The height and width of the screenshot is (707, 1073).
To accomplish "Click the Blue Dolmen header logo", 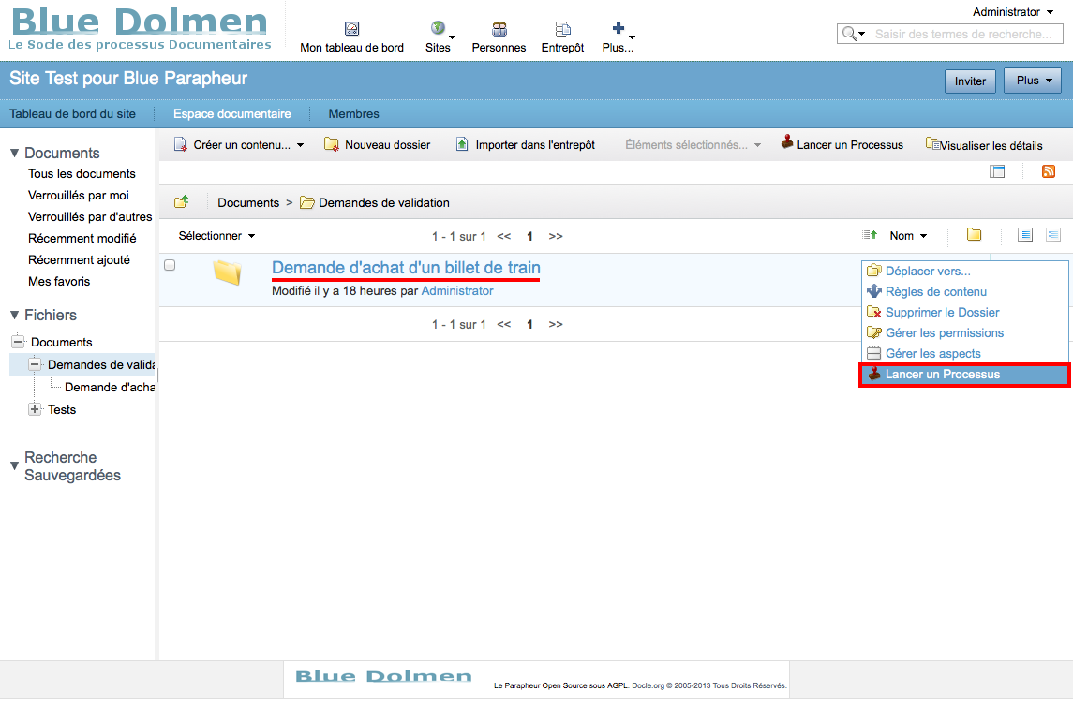I will (140, 29).
